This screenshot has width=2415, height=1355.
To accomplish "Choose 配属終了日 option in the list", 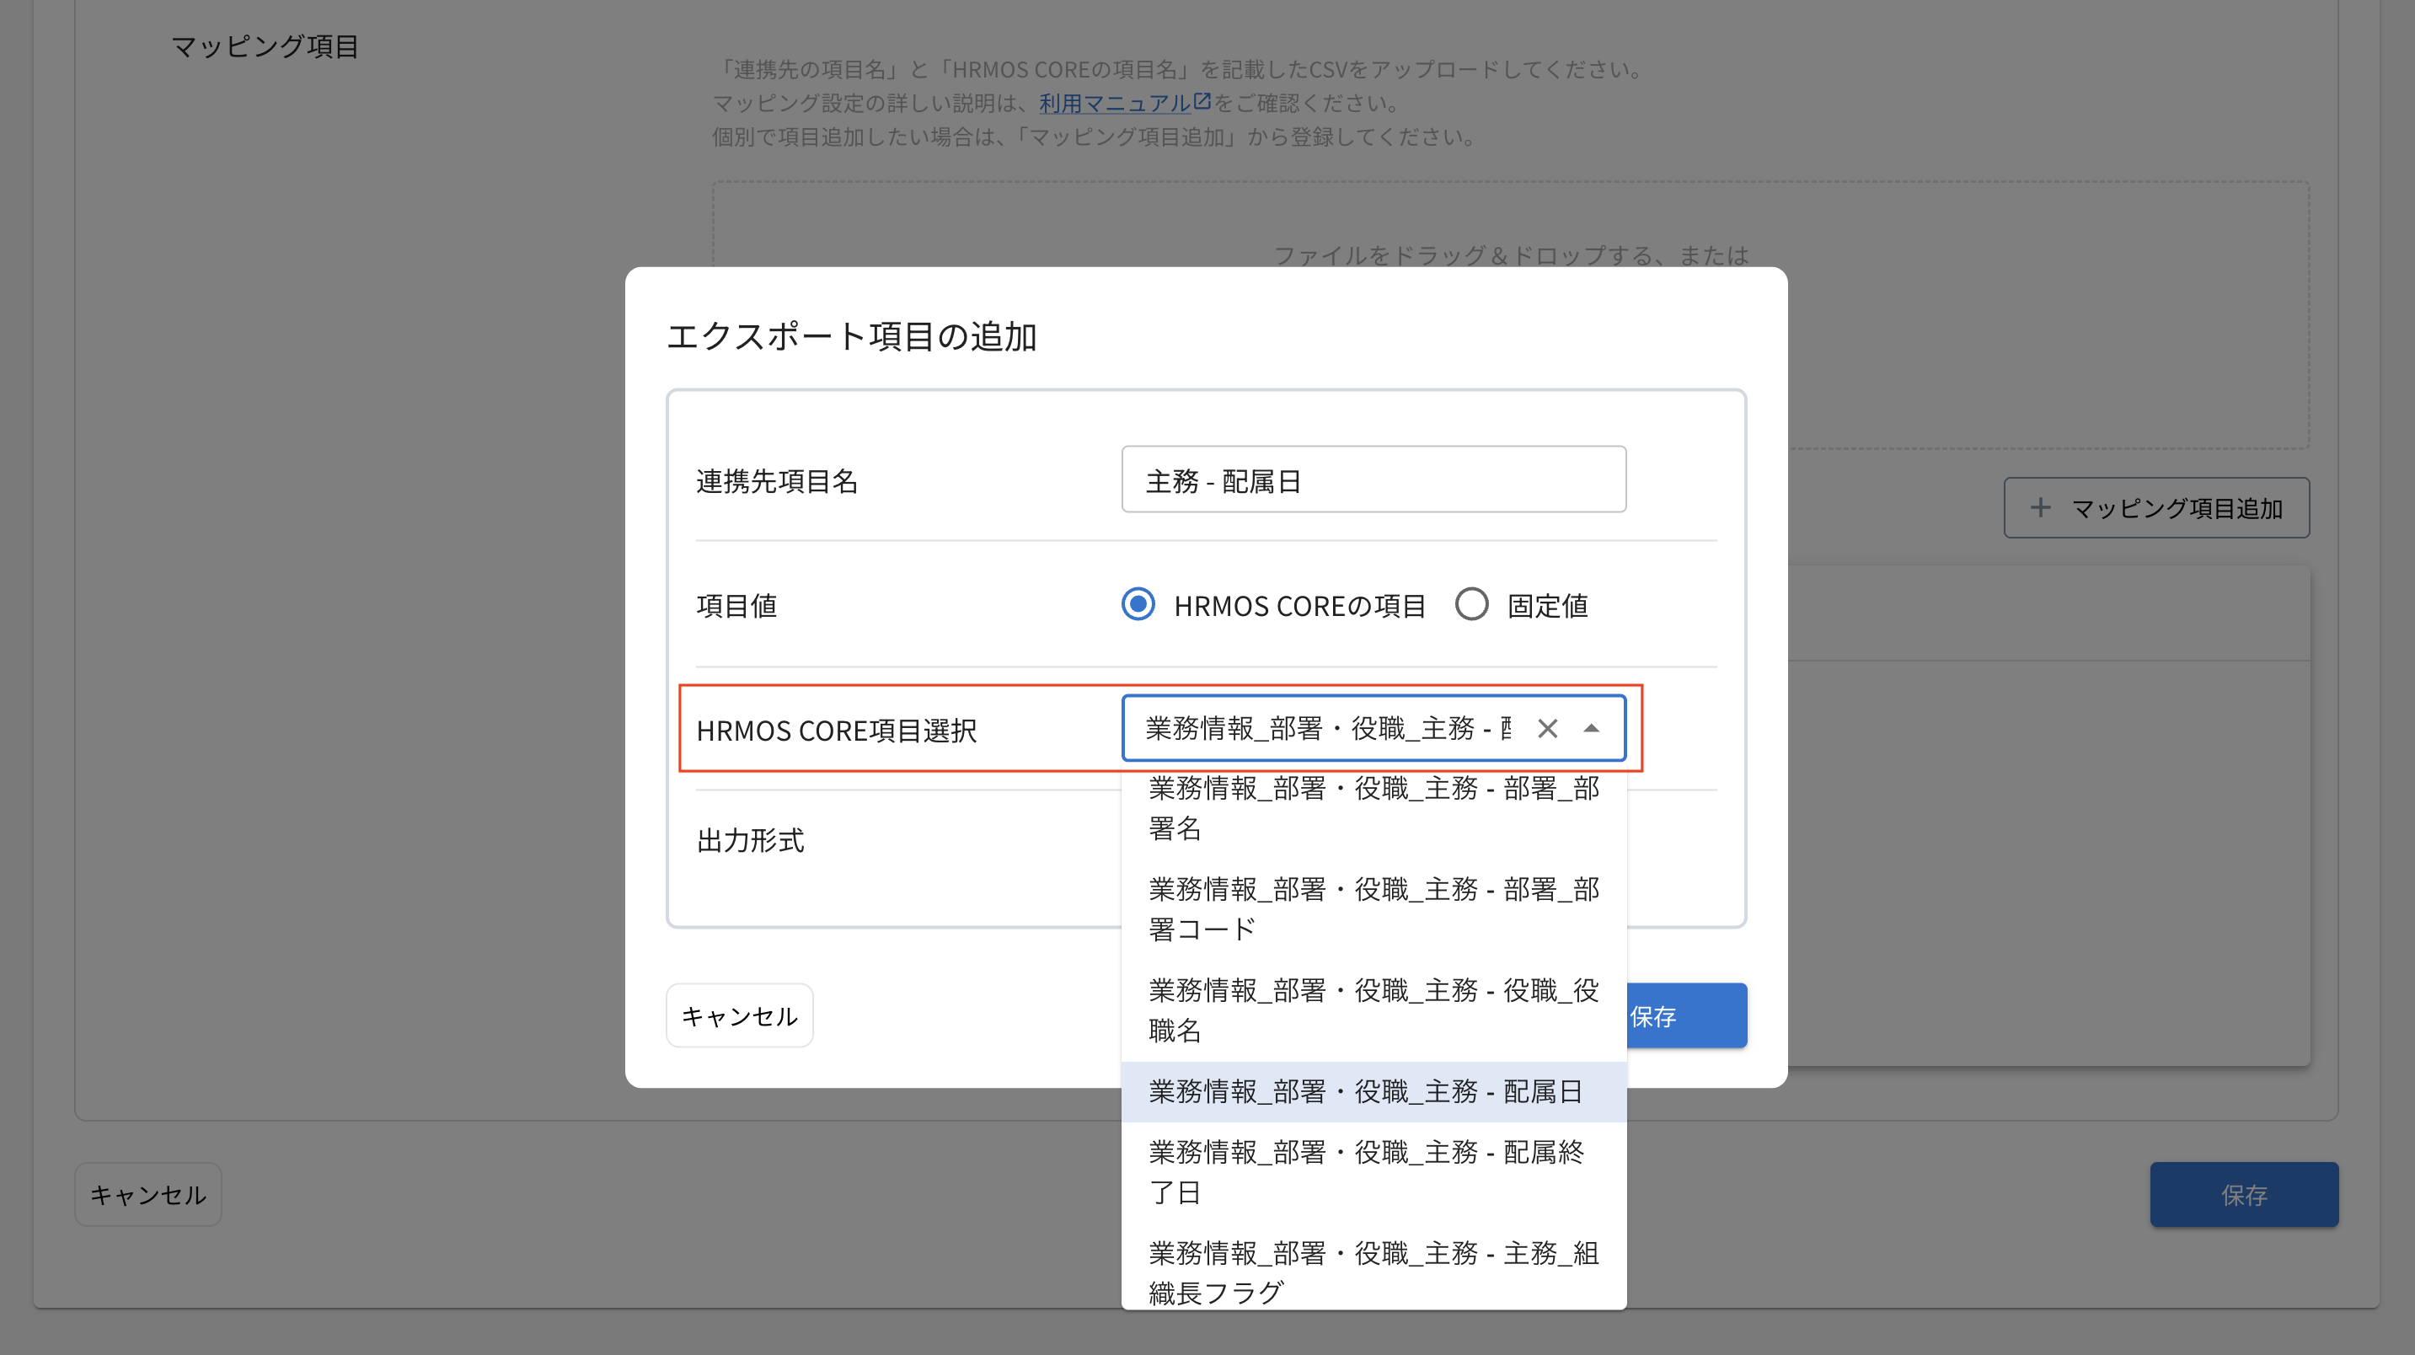I will click(1373, 1171).
